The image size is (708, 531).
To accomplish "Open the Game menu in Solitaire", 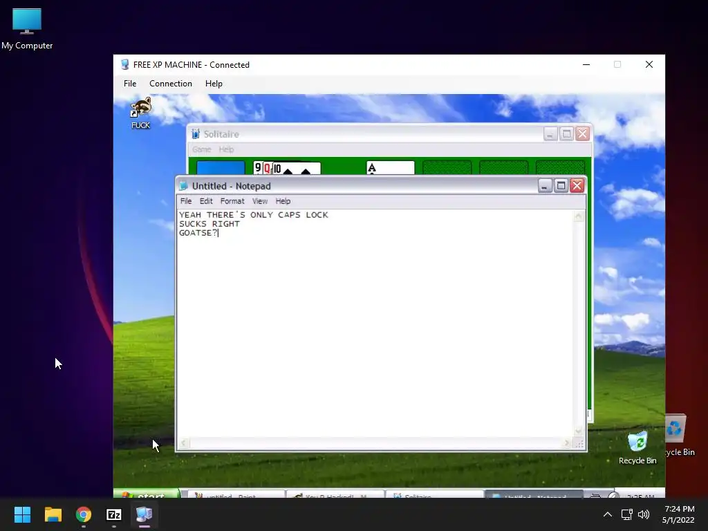I will (201, 149).
